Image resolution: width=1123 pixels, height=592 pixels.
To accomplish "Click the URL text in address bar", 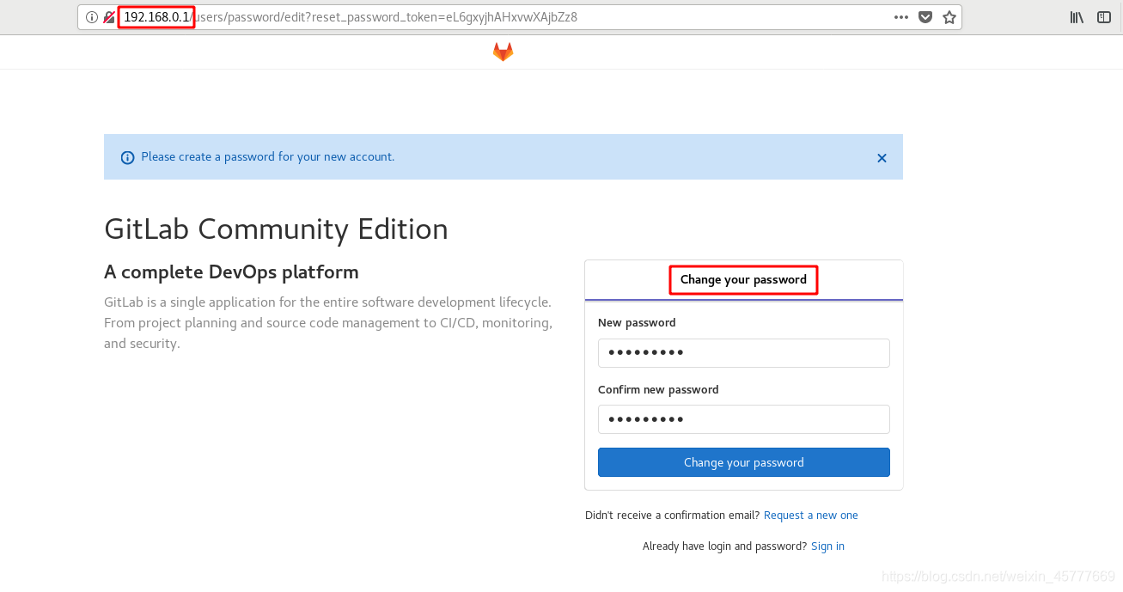I will [x=351, y=17].
